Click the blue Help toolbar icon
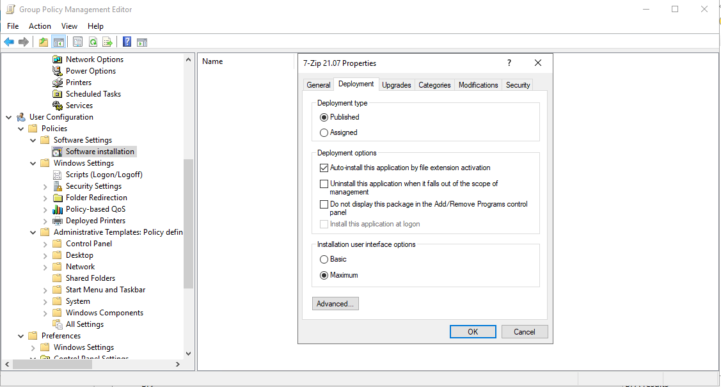 pyautogui.click(x=127, y=42)
